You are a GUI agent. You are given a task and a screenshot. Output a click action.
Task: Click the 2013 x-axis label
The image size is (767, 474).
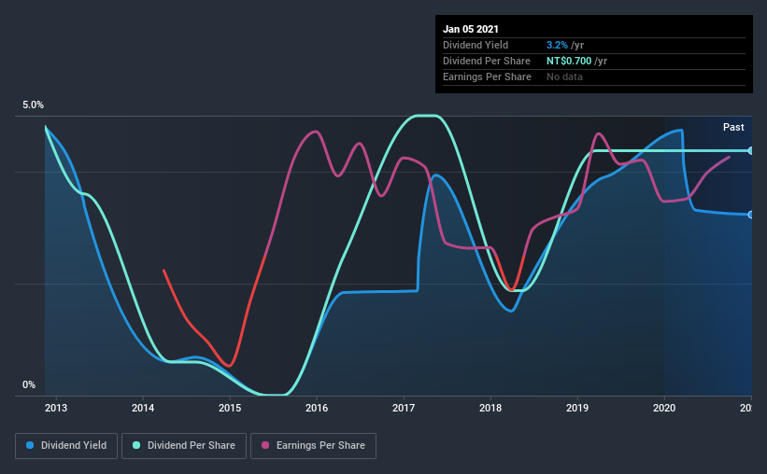[56, 408]
